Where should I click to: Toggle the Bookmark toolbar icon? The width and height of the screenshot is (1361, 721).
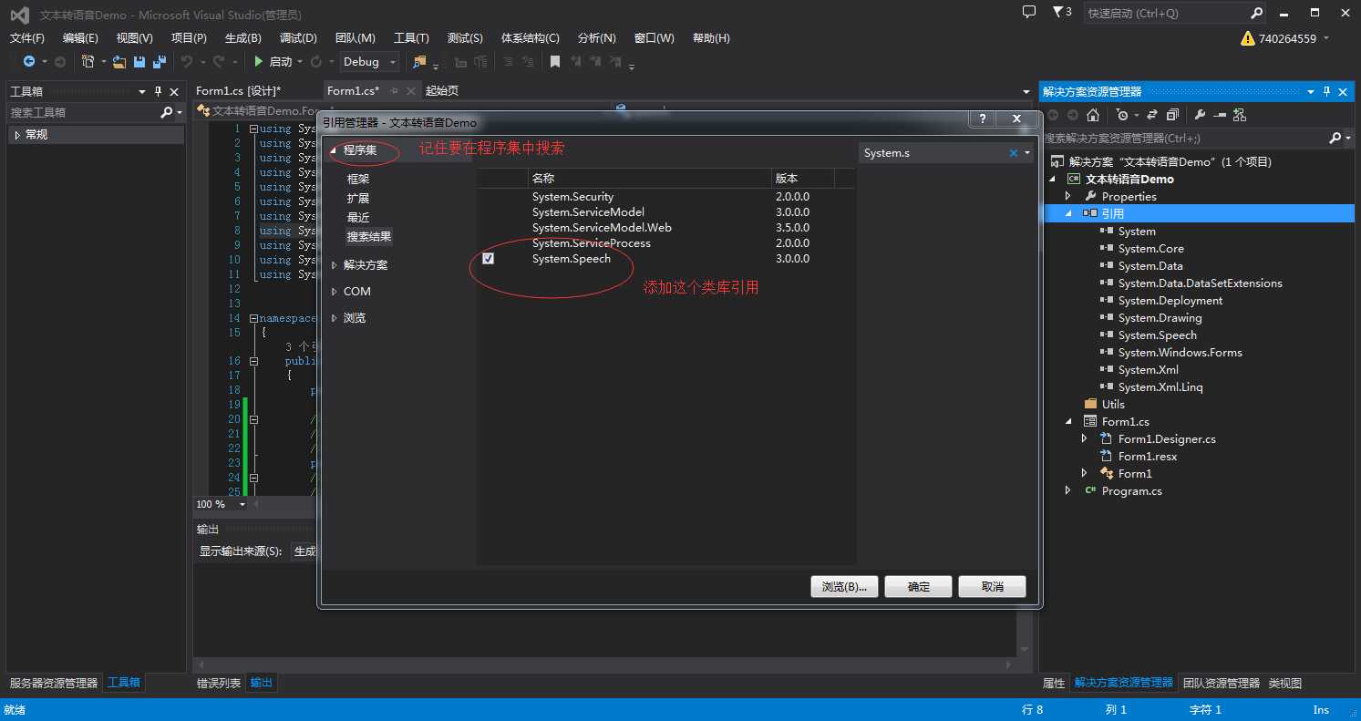click(x=554, y=62)
